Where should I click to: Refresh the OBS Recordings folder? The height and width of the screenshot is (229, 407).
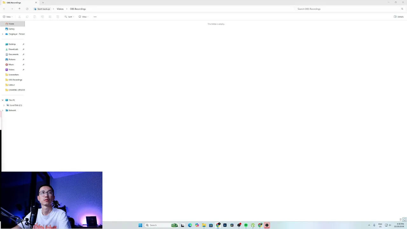pyautogui.click(x=27, y=9)
